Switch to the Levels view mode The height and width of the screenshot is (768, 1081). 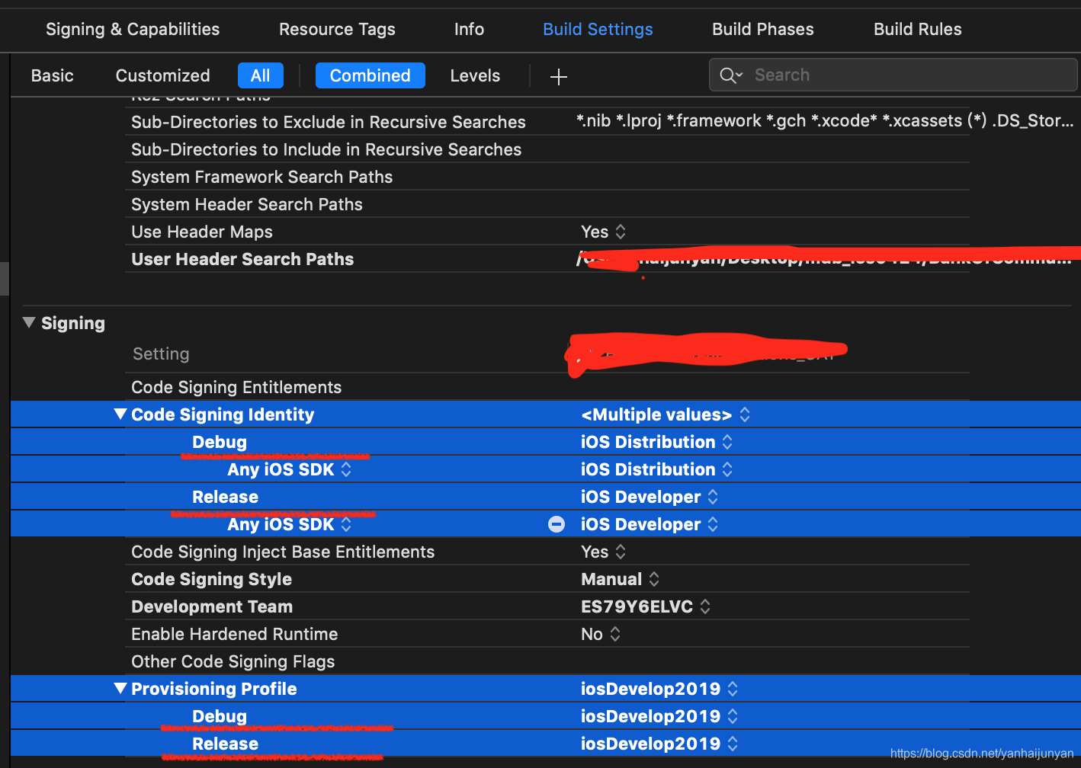pos(475,75)
